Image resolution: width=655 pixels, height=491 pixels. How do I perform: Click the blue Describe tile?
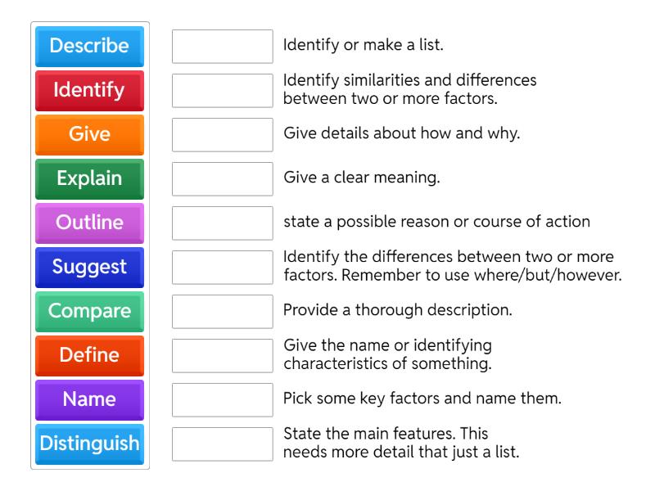(89, 46)
